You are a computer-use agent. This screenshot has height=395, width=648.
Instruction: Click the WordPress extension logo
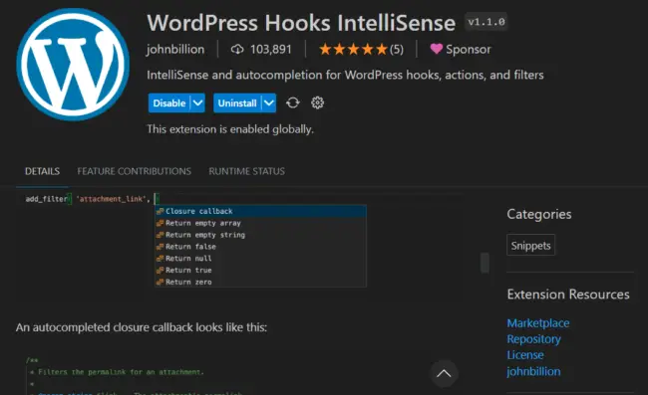[x=73, y=65]
